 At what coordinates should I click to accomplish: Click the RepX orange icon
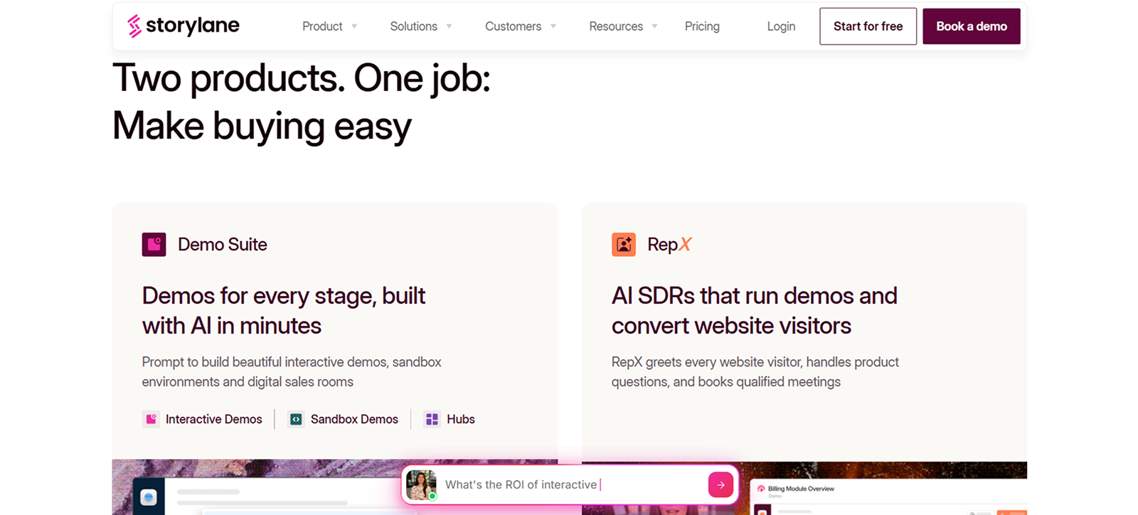pos(624,244)
